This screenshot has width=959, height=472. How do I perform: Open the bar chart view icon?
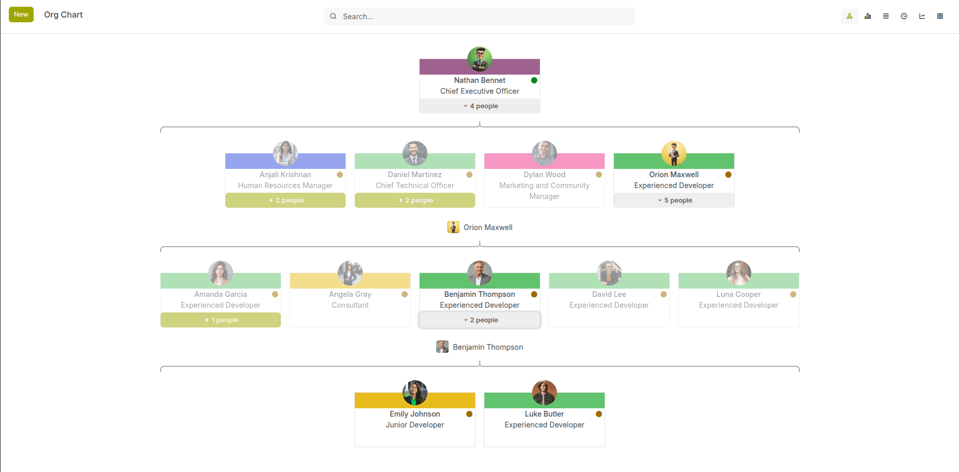point(867,16)
